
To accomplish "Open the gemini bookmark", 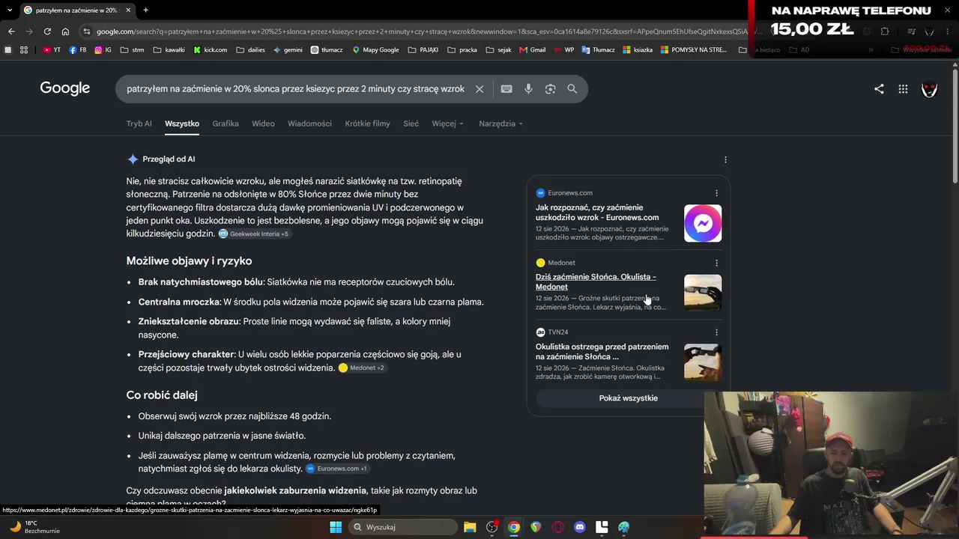I will [x=288, y=50].
